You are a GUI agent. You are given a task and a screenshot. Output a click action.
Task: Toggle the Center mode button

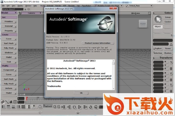coord(168,22)
